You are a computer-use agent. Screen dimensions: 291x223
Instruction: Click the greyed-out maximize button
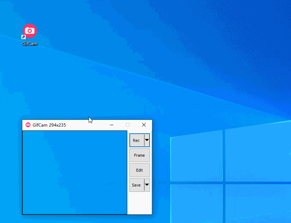128,125
